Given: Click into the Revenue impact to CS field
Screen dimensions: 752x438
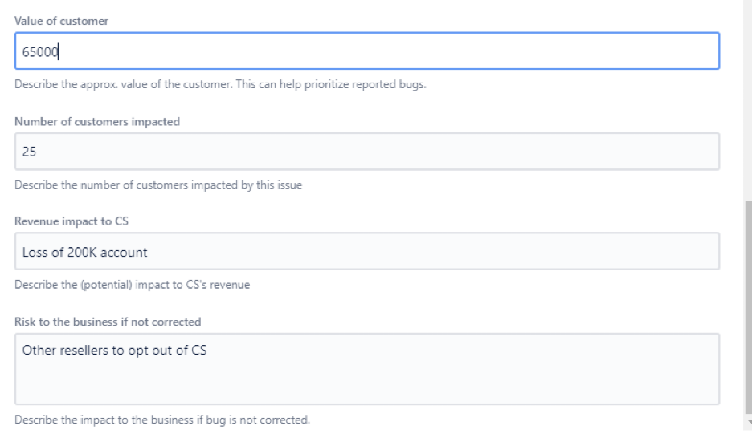Looking at the screenshot, I should (x=367, y=251).
